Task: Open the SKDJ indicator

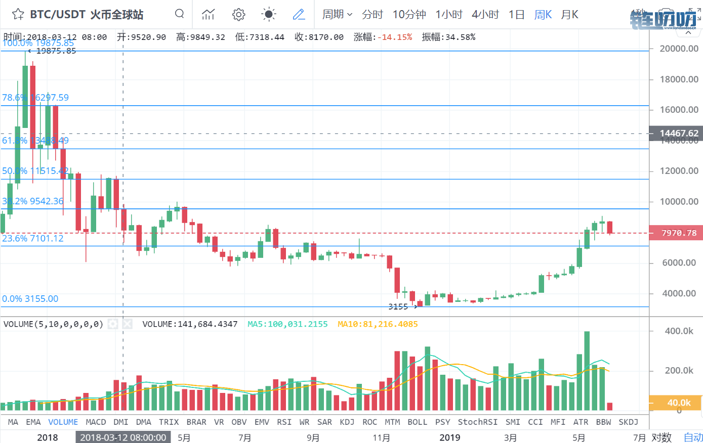Action: coord(628,422)
